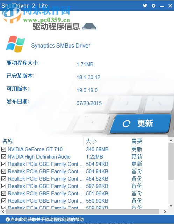Toggle checkbox of the Realtek 597.92KB row
This screenshot has width=174, height=224.
(4, 186)
